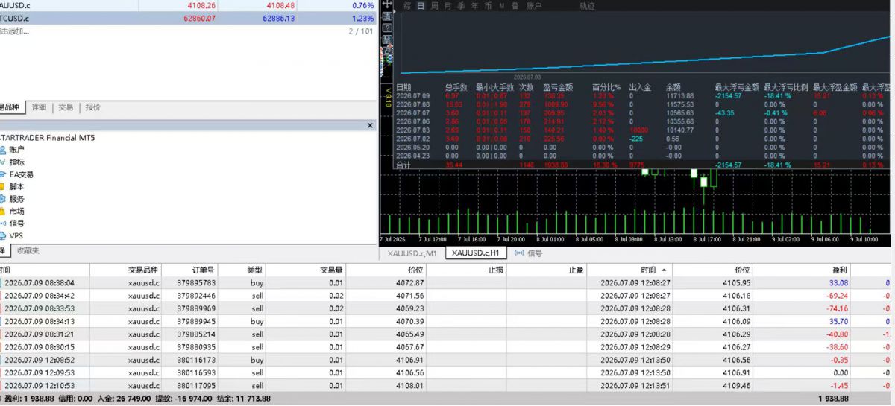This screenshot has height=406, width=895.
Task: Open the 服务 services gear item
Action: click(x=12, y=199)
